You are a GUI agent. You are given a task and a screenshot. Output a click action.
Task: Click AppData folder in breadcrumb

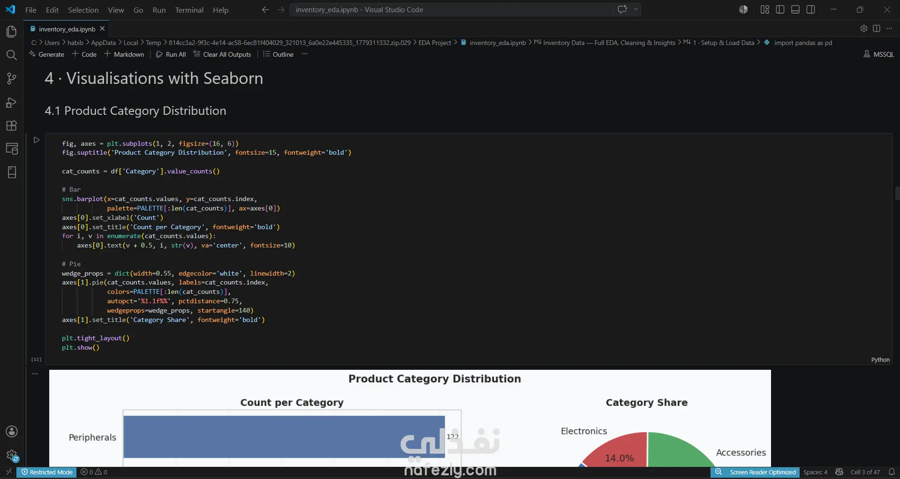(x=103, y=43)
